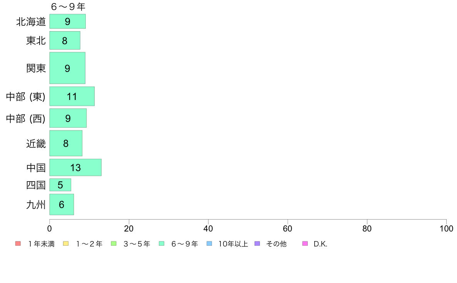This screenshot has height=283, width=457.
Task: Select the 関東 bar showing 9
Action: (x=67, y=68)
